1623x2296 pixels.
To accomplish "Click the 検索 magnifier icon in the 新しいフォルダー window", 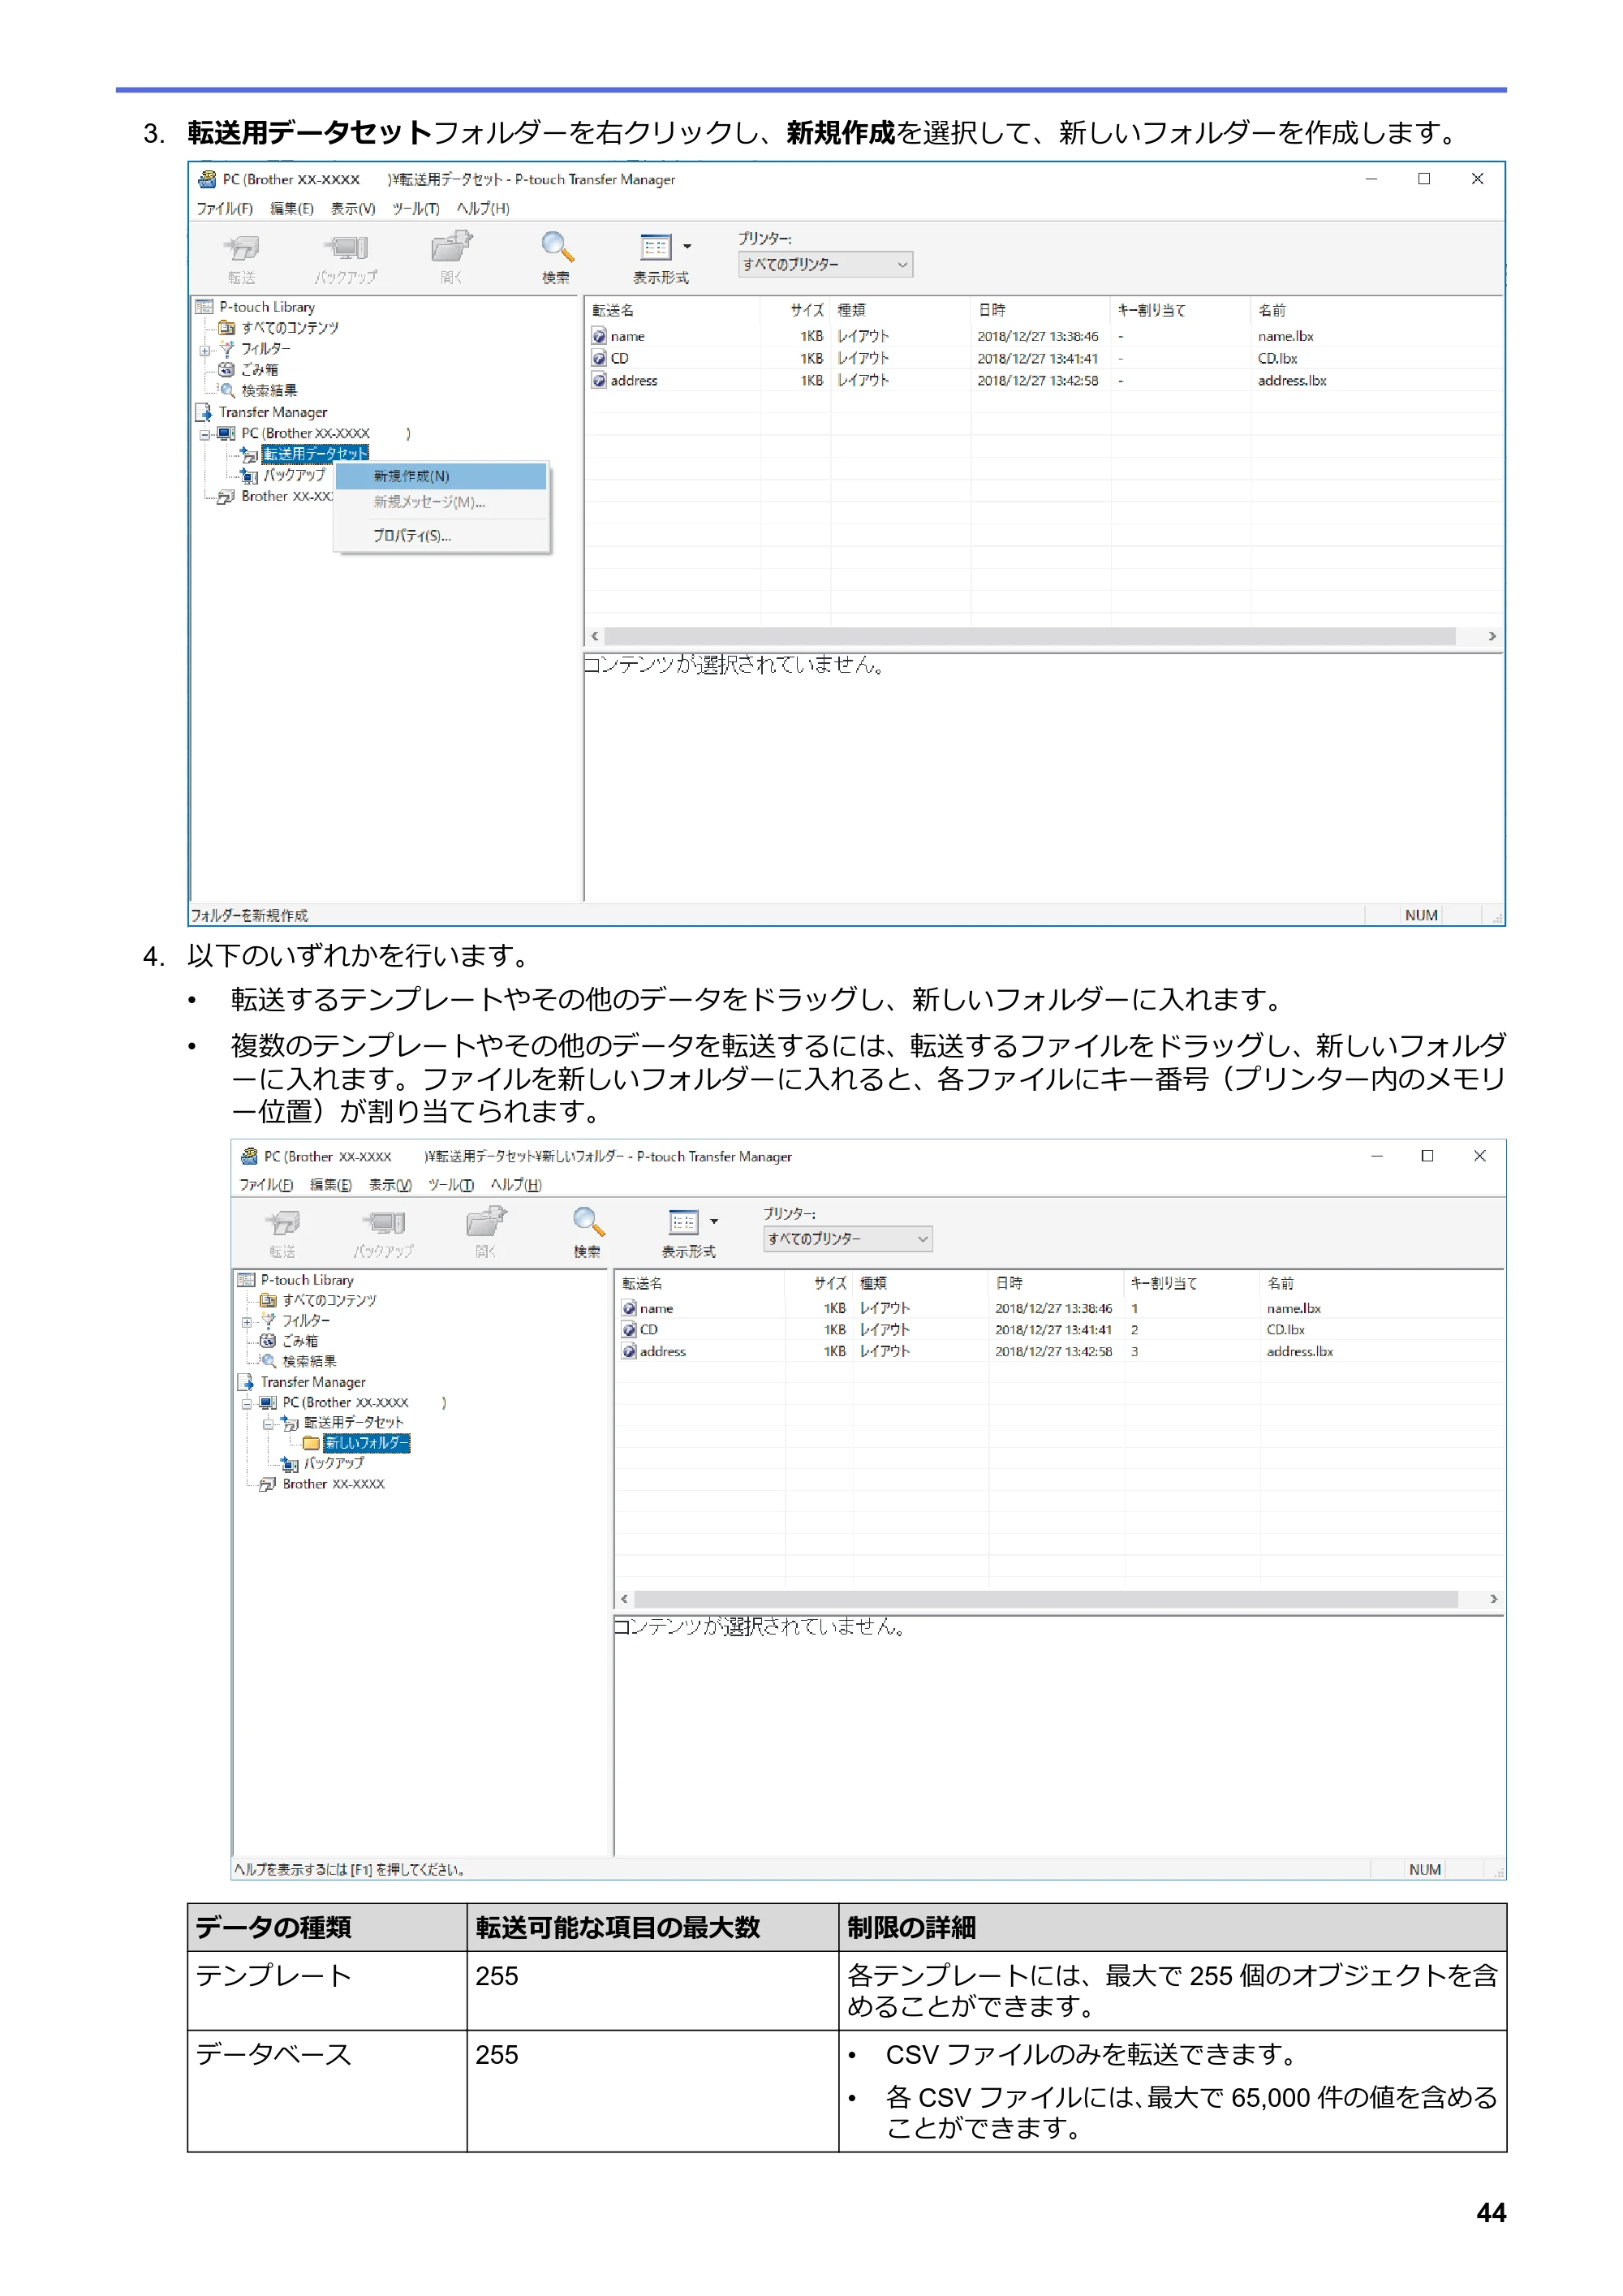I will [588, 1222].
